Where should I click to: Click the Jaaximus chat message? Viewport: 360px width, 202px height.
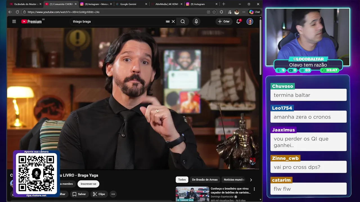pyautogui.click(x=309, y=142)
